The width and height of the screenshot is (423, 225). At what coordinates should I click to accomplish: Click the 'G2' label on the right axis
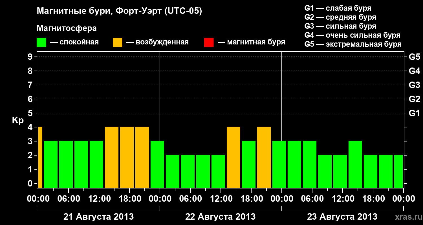point(414,99)
